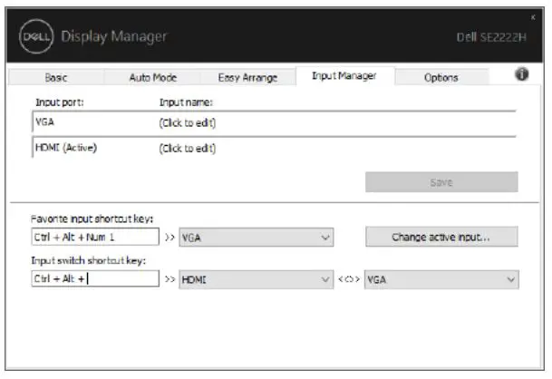
Task: Focus the Ctrl + Alt + Num 1 shortcut field
Action: (95, 237)
